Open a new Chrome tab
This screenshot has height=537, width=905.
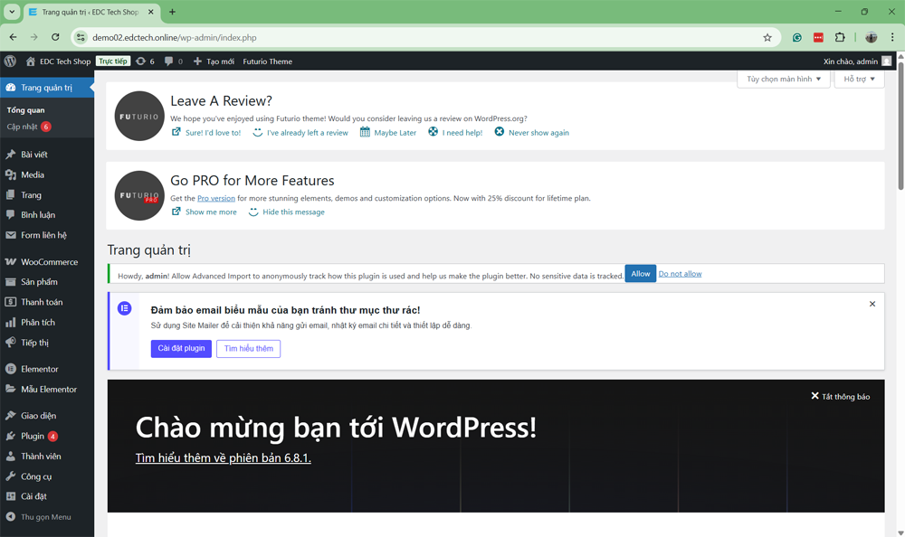(172, 12)
